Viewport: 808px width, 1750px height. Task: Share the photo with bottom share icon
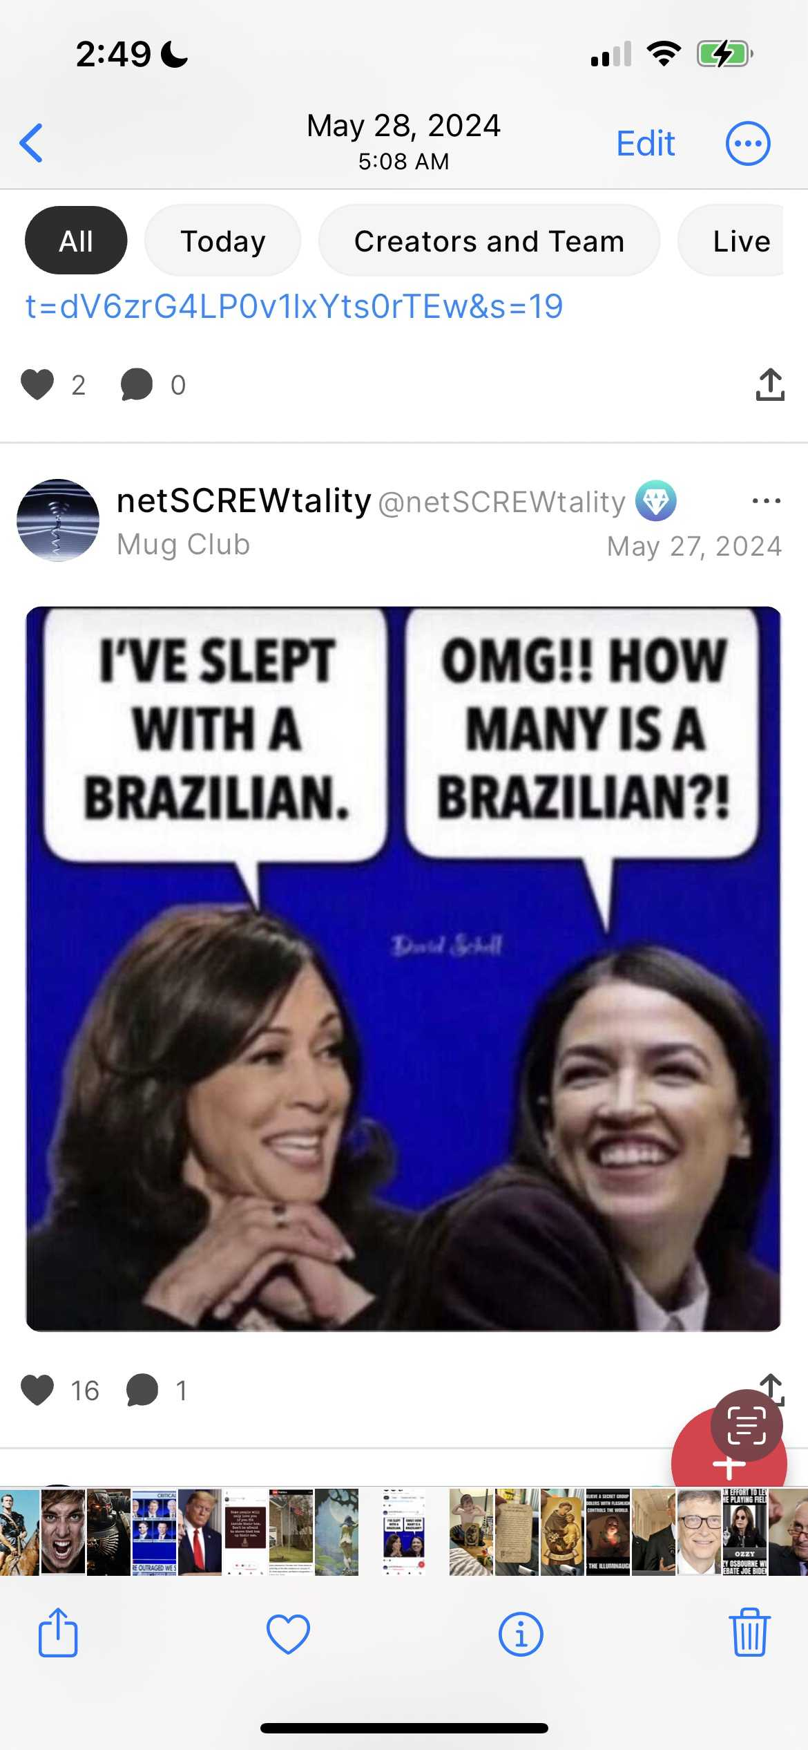pyautogui.click(x=58, y=1633)
